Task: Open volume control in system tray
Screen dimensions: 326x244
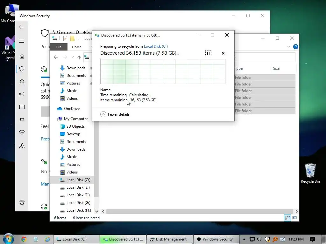Action: pos(259,239)
